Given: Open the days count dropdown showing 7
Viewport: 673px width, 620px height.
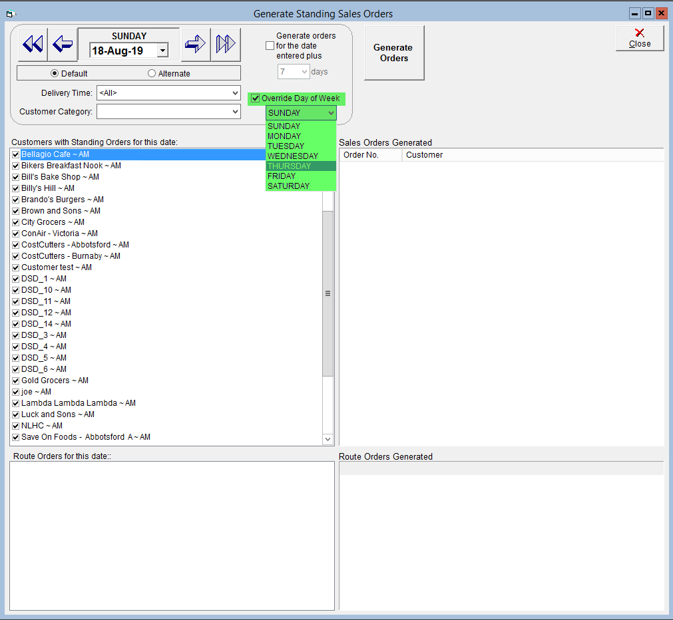Looking at the screenshot, I should pyautogui.click(x=304, y=72).
